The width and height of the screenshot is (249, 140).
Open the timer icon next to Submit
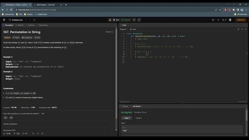[x=134, y=20]
